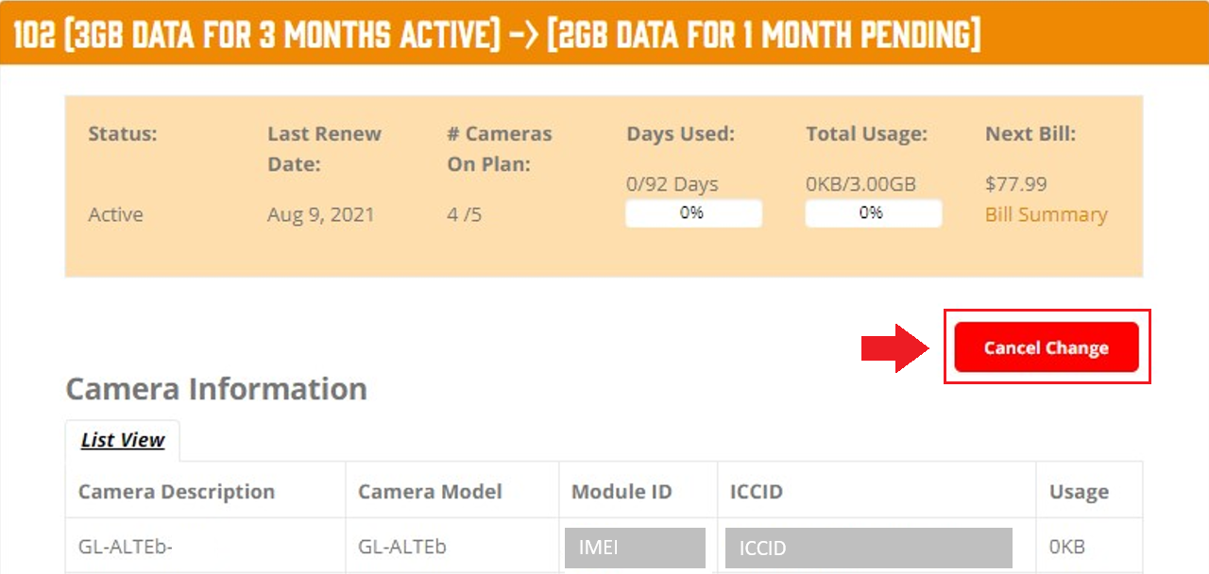The width and height of the screenshot is (1209, 574).
Task: Select the GL-ALTEb- camera description cell
Action: point(206,546)
